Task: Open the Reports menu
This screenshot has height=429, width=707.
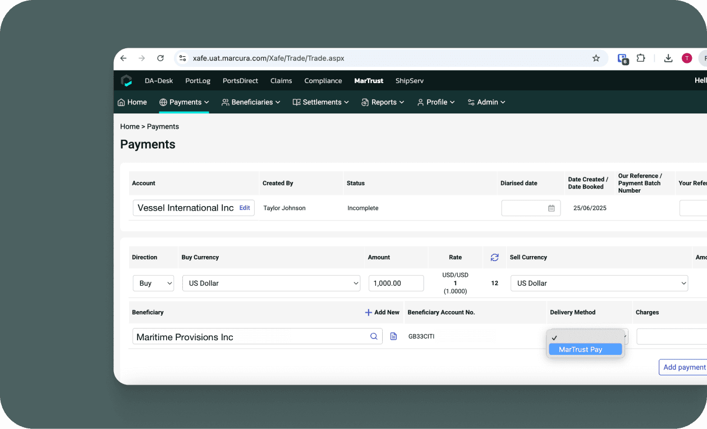Action: 383,102
